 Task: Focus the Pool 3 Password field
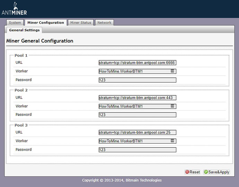click(x=138, y=150)
